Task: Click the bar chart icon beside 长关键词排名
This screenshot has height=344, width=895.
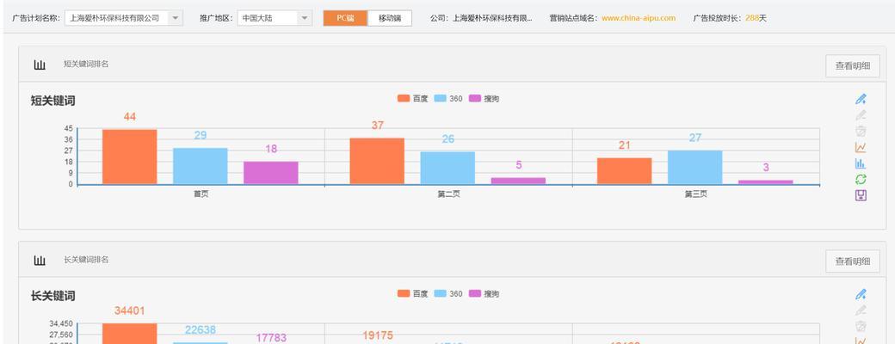Action: (40, 260)
